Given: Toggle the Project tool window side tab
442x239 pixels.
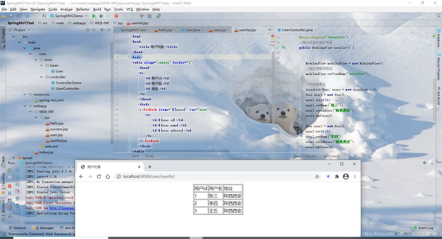Looking at the screenshot, I should [x=3, y=37].
